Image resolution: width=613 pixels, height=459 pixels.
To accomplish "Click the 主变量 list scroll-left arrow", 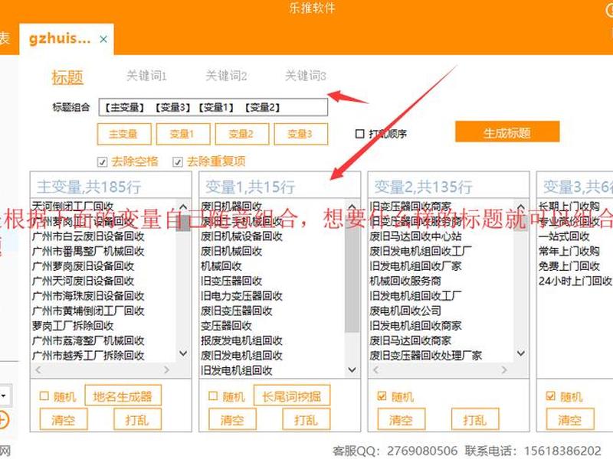I will (x=38, y=369).
